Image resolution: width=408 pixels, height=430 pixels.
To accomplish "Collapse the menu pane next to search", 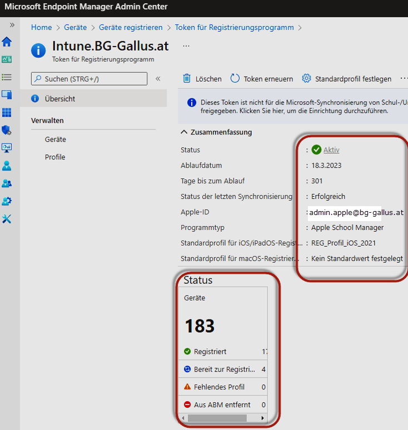I will pyautogui.click(x=158, y=79).
